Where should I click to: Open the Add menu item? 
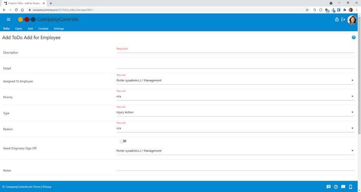pyautogui.click(x=30, y=28)
